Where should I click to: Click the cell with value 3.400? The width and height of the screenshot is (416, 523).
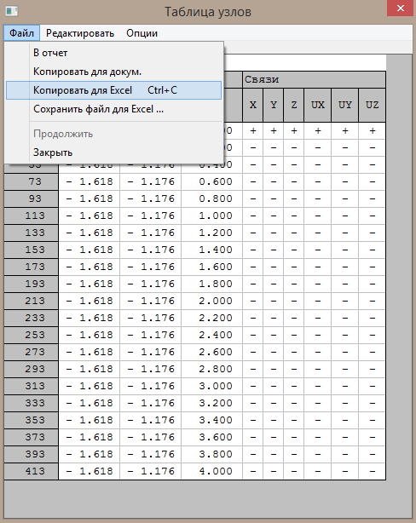click(x=211, y=420)
